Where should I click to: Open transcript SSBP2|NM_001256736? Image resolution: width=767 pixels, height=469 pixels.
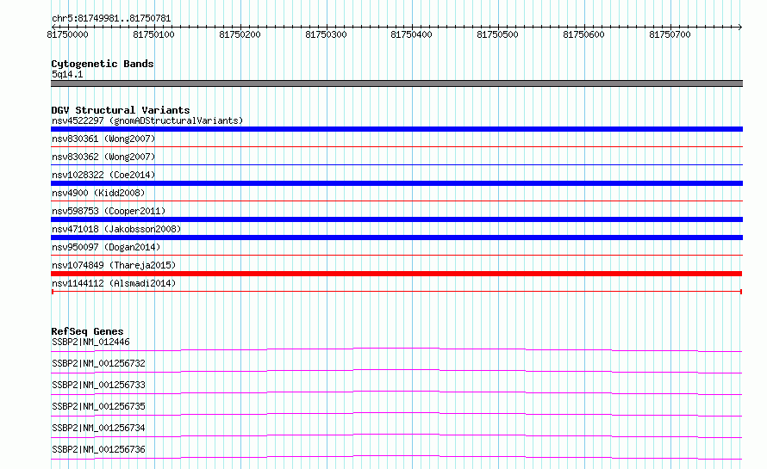coord(98,449)
